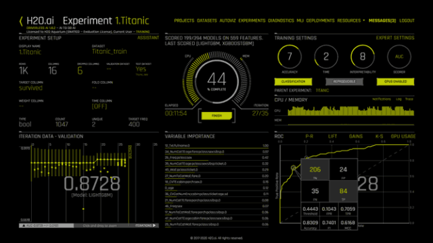Click Logout
Screen dimensions: 433x243
click(407, 21)
